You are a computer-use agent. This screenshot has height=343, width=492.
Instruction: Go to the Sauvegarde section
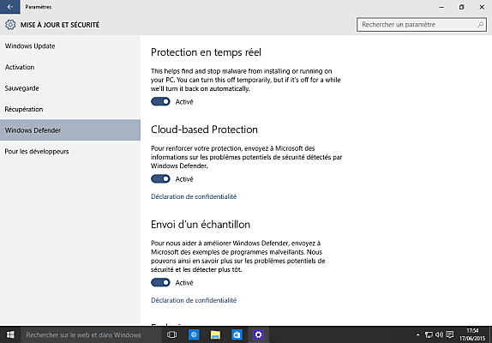pyautogui.click(x=70, y=88)
